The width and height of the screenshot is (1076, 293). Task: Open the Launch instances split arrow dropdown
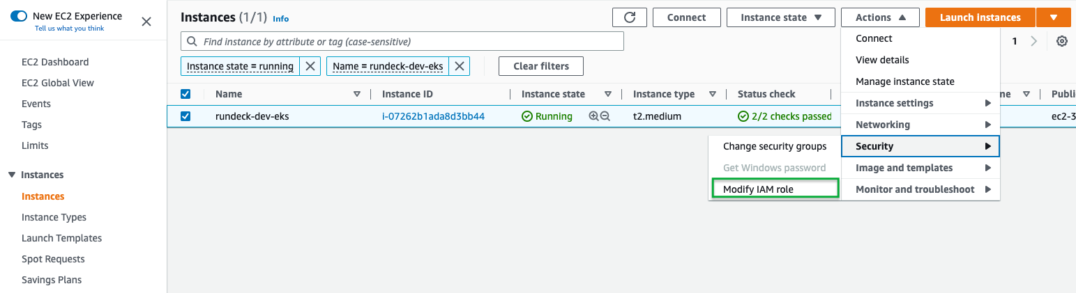click(1053, 17)
